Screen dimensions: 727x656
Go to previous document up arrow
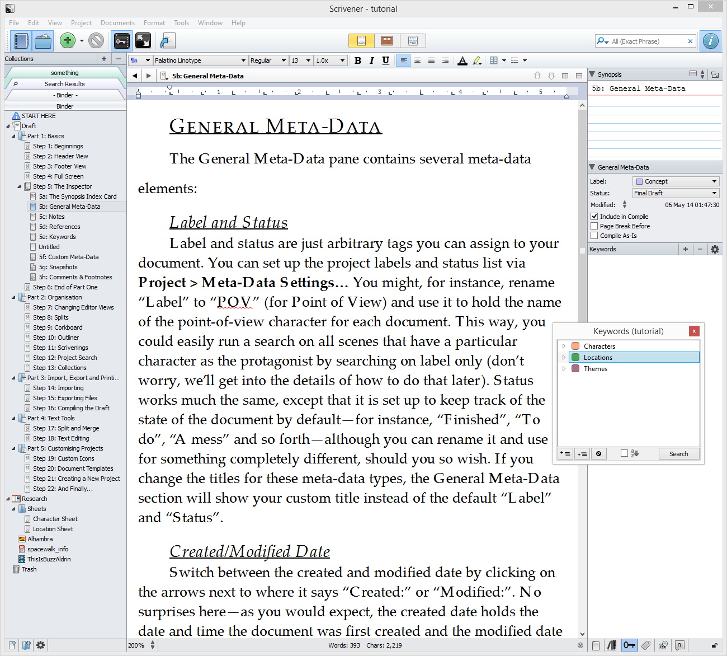537,76
